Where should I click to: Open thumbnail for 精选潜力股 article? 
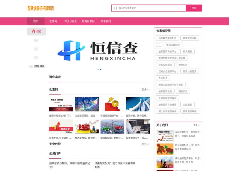[87, 126]
